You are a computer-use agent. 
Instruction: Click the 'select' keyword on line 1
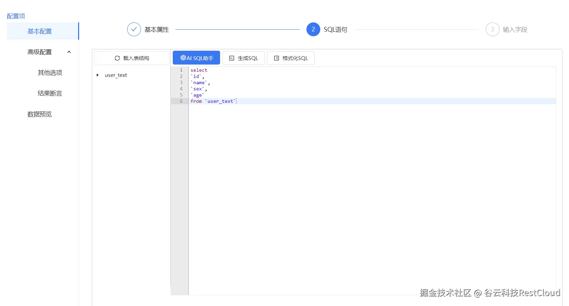pyautogui.click(x=199, y=70)
